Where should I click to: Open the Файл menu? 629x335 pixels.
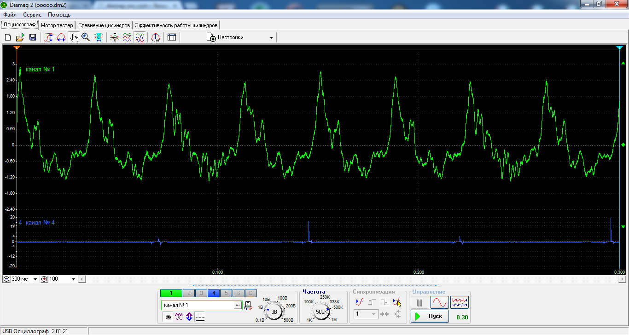pos(10,15)
